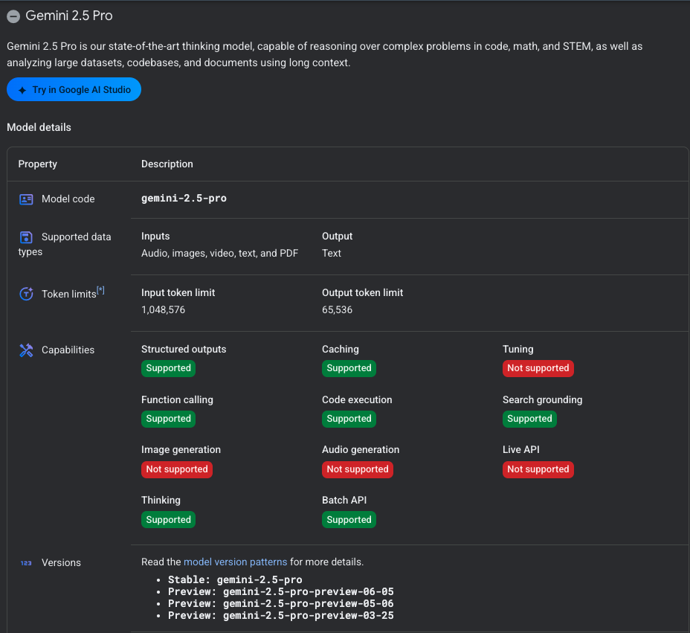This screenshot has height=633, width=690.
Task: Click the Description column header
Action: click(x=167, y=164)
